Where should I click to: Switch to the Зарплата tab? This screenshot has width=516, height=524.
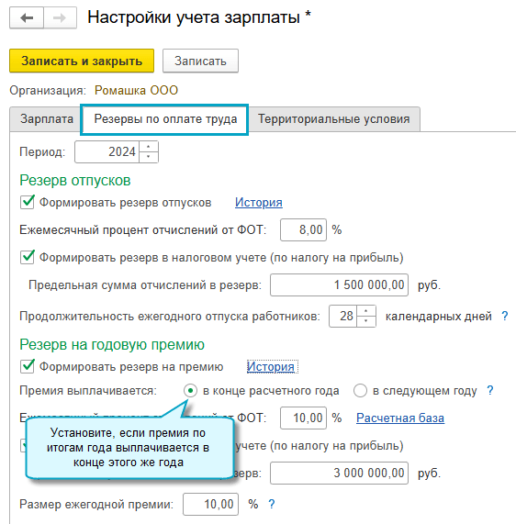(x=47, y=119)
